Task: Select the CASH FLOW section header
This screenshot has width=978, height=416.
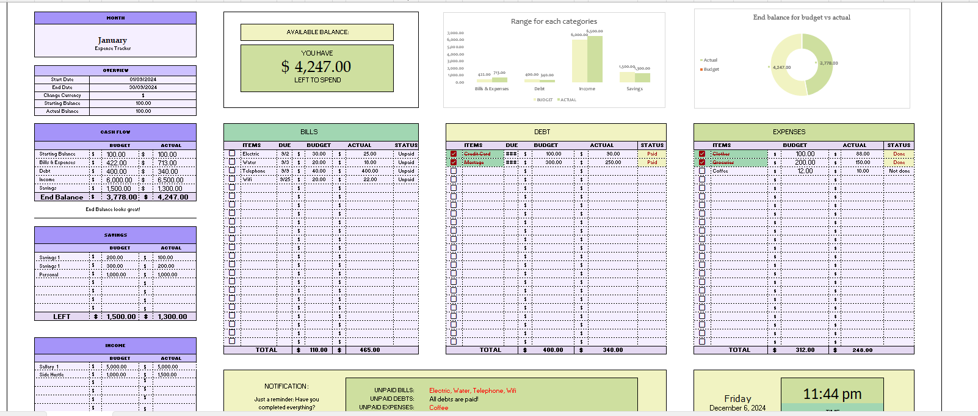Action: point(115,132)
